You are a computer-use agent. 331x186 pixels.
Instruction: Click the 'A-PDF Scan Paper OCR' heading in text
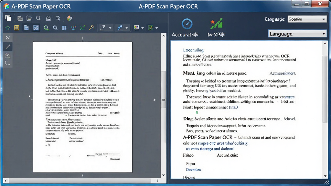(208, 137)
